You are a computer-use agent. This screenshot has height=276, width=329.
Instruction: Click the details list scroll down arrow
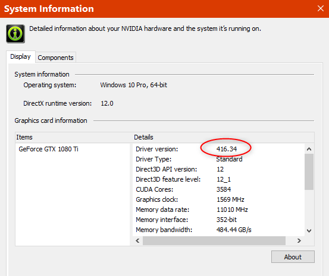click(309, 231)
